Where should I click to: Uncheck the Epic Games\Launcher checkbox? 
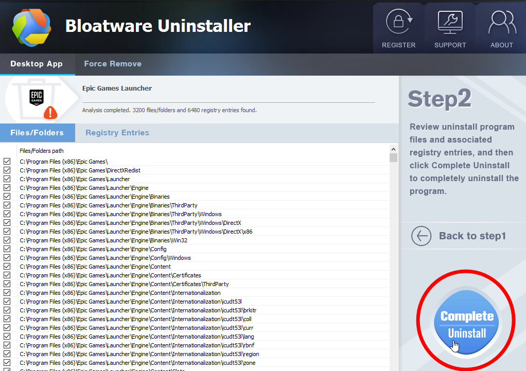[7, 179]
